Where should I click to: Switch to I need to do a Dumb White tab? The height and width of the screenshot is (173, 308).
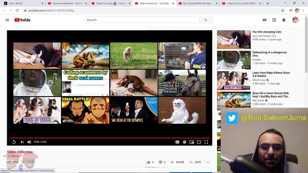pyautogui.click(x=242, y=3)
